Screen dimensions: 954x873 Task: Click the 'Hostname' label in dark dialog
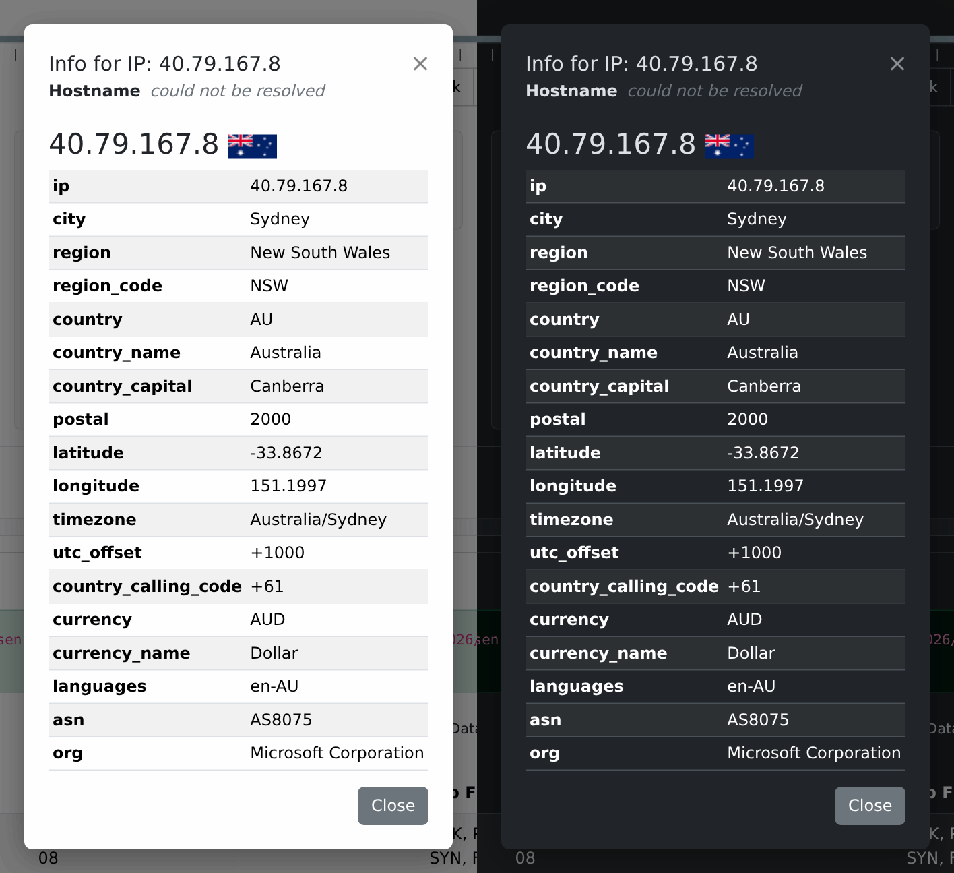click(572, 91)
